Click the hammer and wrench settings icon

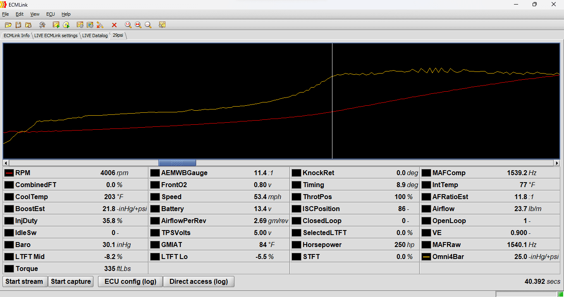[x=42, y=25]
